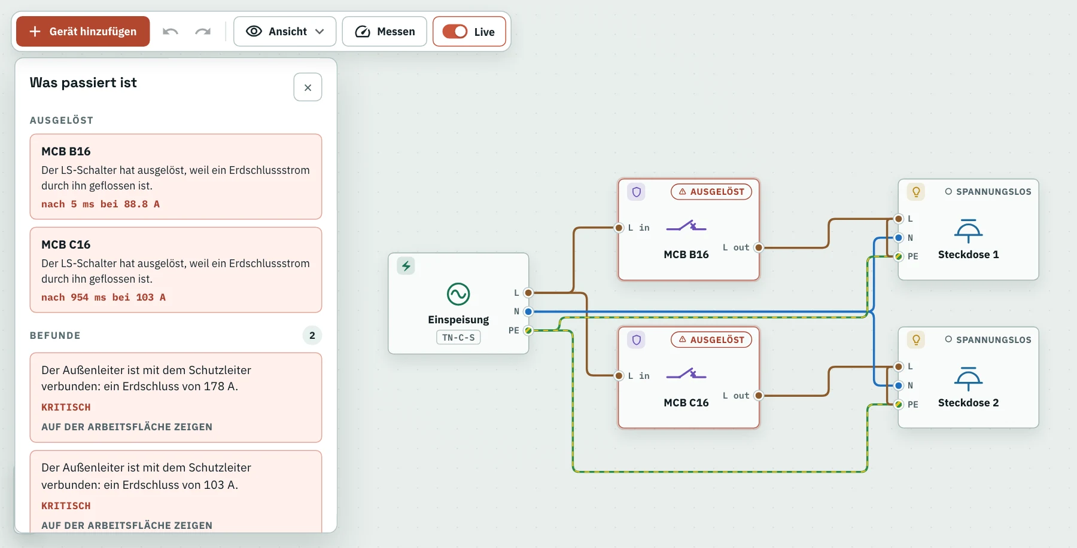The height and width of the screenshot is (548, 1077).
Task: Click the Befunde count badge
Action: point(312,335)
